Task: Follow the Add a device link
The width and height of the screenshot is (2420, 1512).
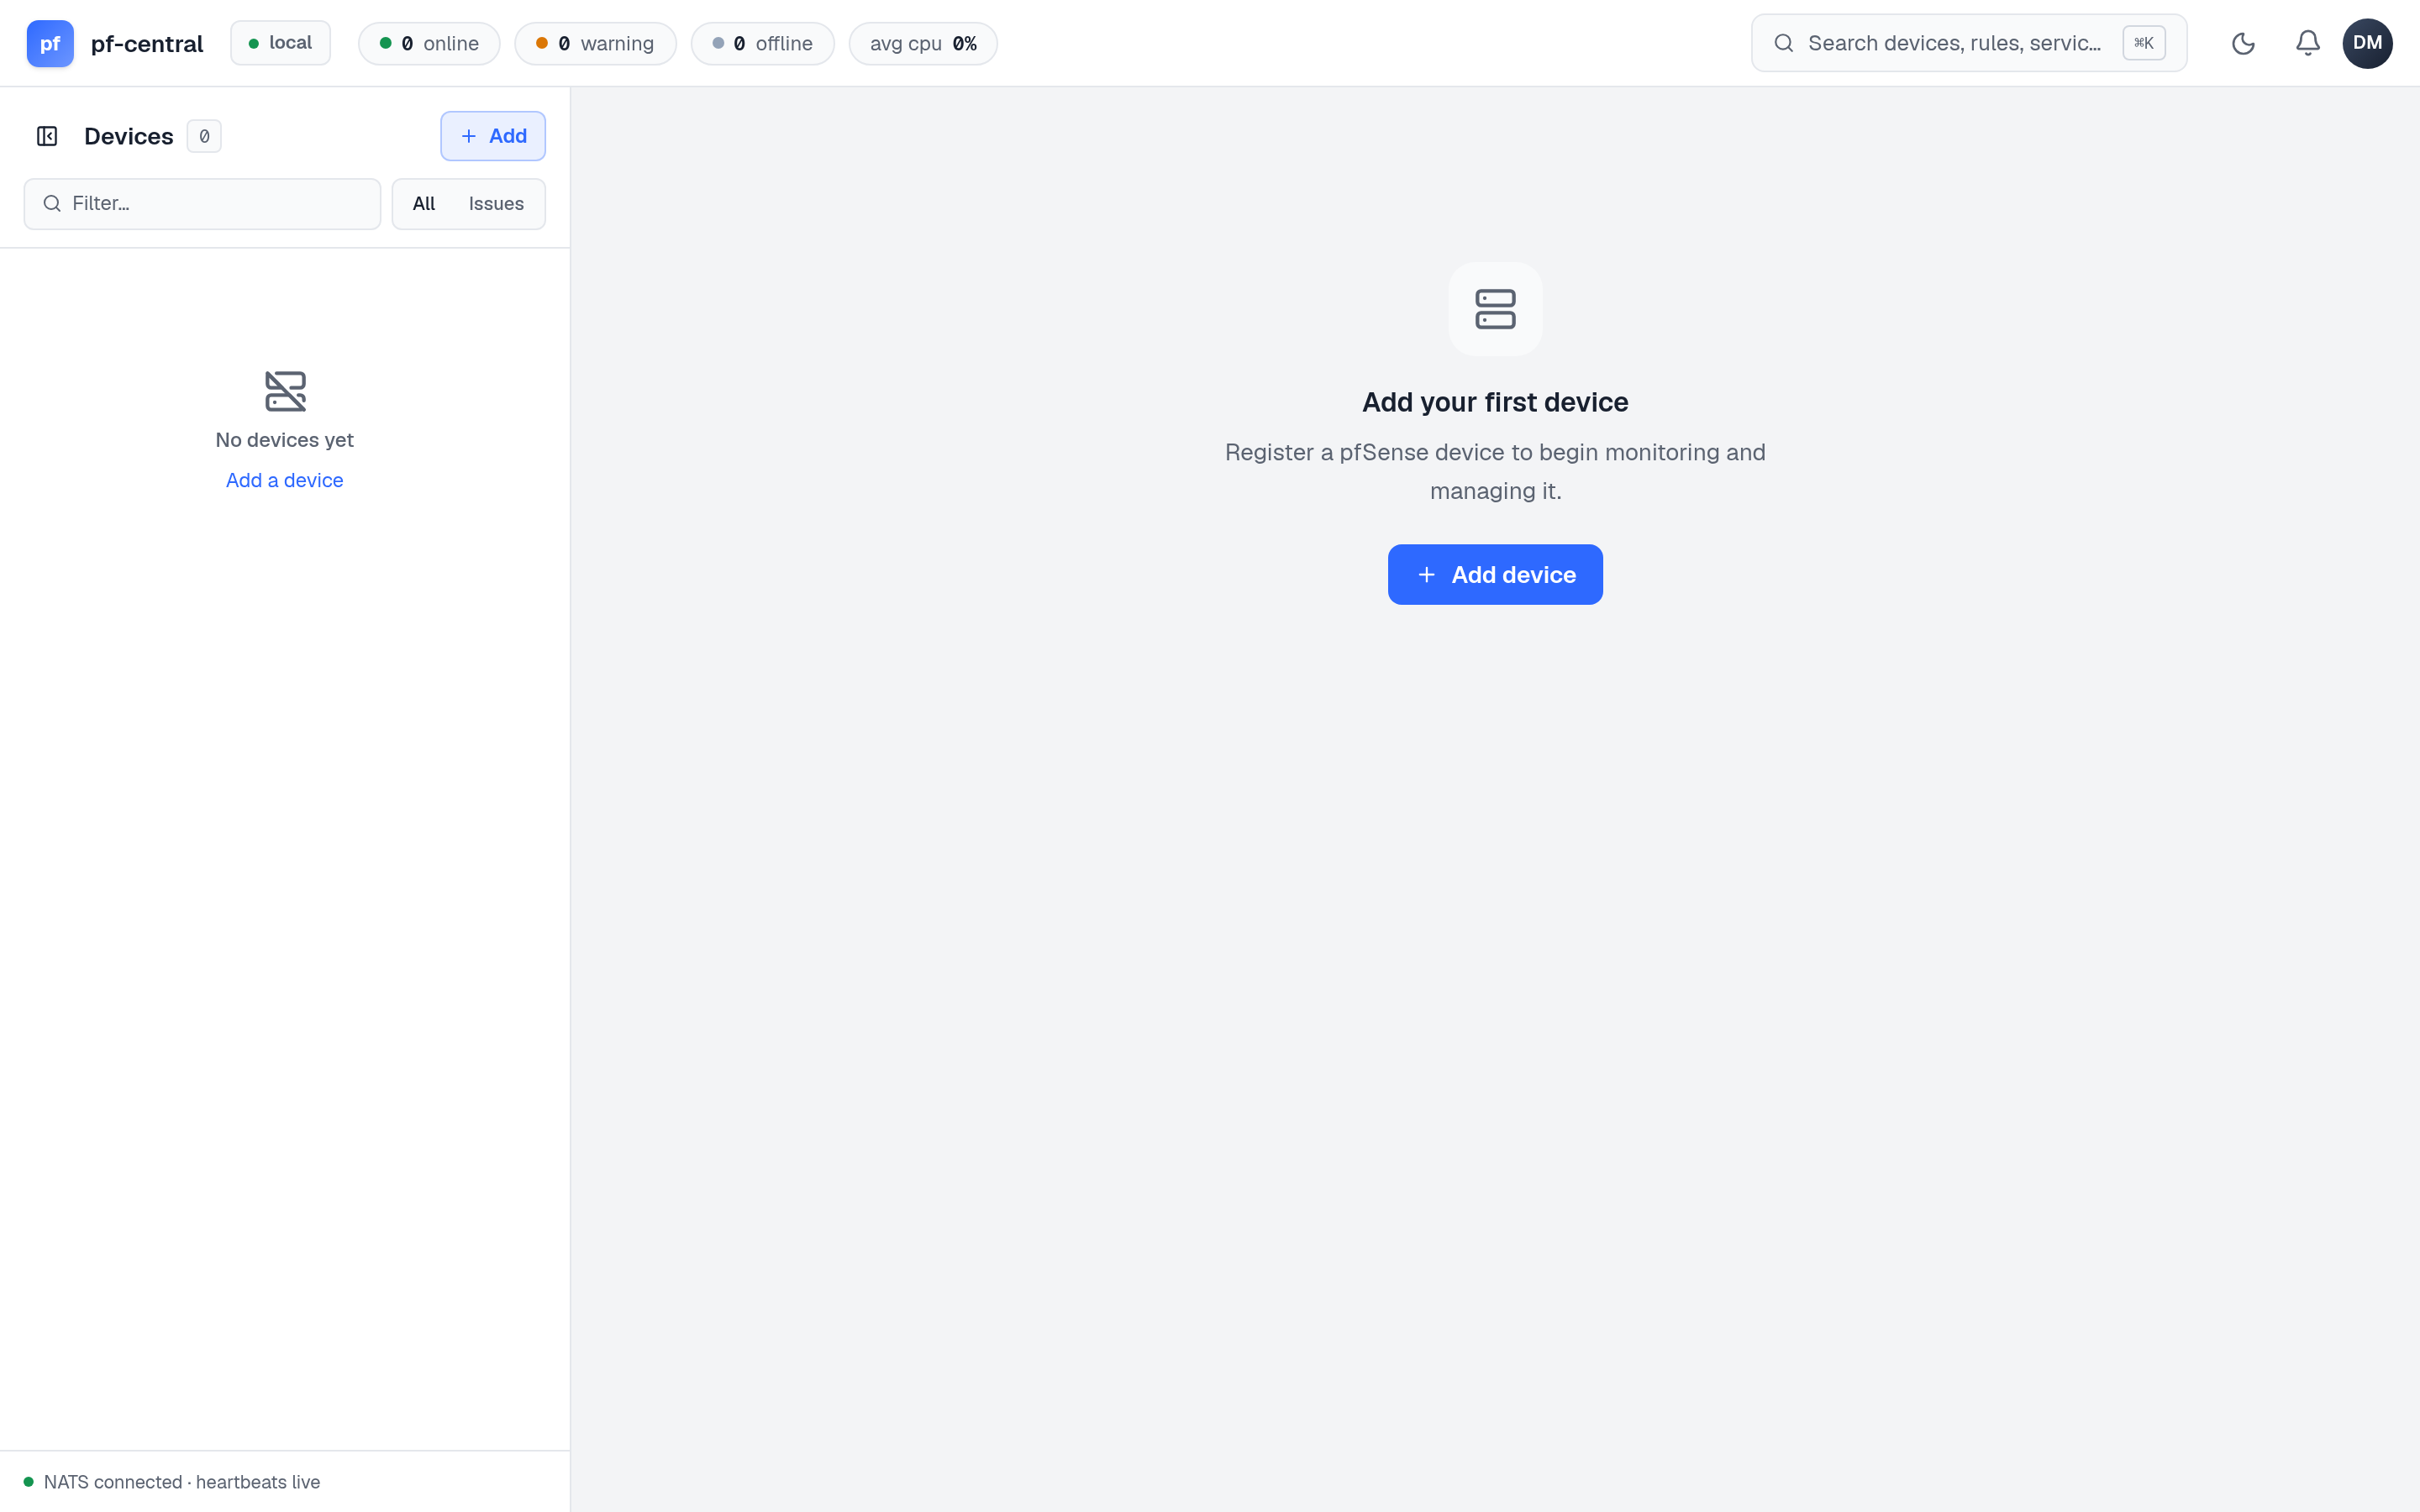Action: point(285,480)
